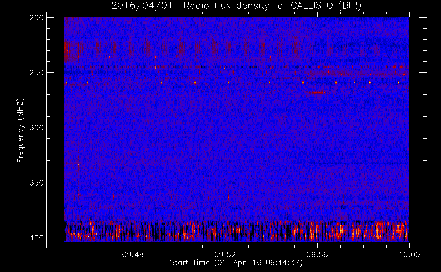
Task: Click the 09:48 time tick label
Action: 133,255
